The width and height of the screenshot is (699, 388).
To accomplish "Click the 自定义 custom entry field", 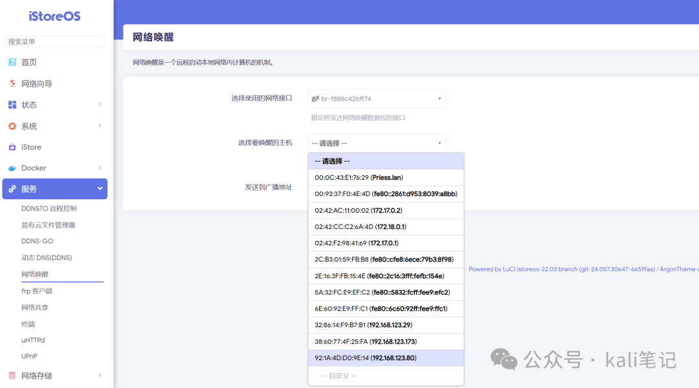I will 385,376.
